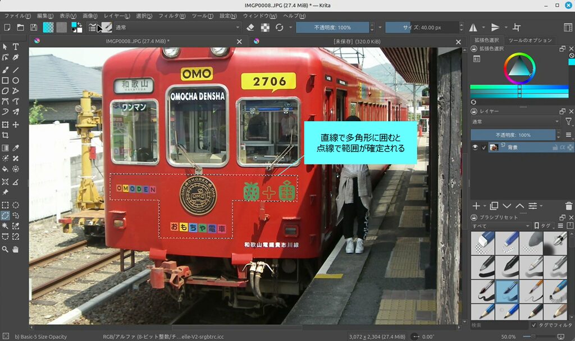Image resolution: width=575 pixels, height=341 pixels.
Task: Open the blending mode 通常 dropdown in toolbar
Action: click(x=177, y=27)
